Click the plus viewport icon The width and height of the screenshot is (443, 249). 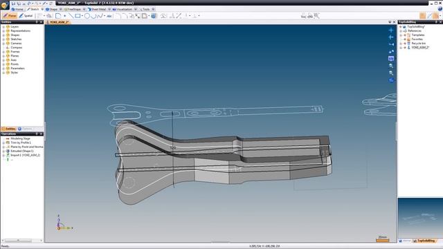coord(391,30)
